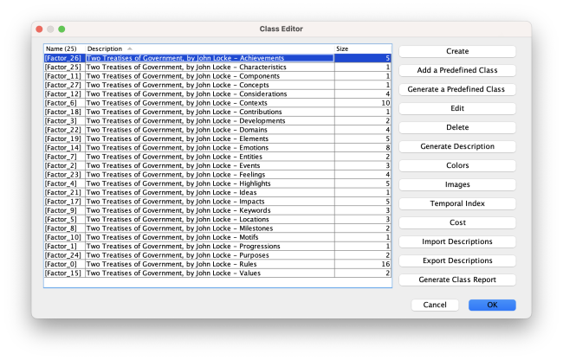Image resolution: width=563 pixels, height=360 pixels.
Task: Select the Purposes description row
Action: point(210,255)
